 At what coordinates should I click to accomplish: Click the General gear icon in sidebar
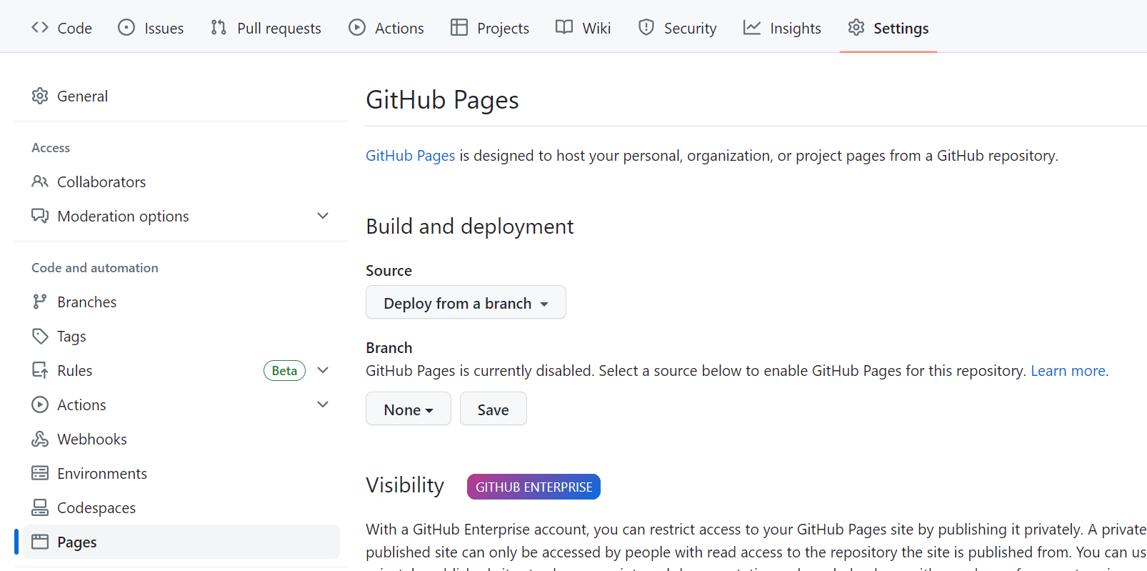pyautogui.click(x=40, y=96)
